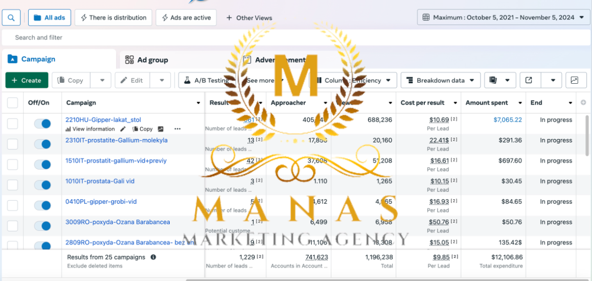
Task: Tick the select-all header checkbox
Action: coord(12,103)
